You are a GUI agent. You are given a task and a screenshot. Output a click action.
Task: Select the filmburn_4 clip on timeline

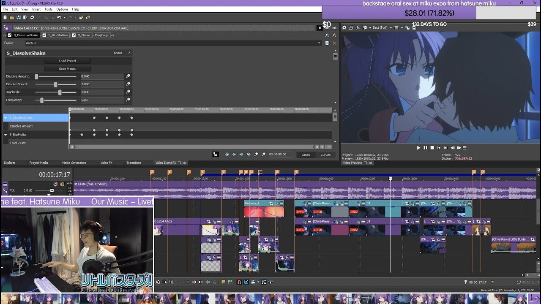(264, 209)
